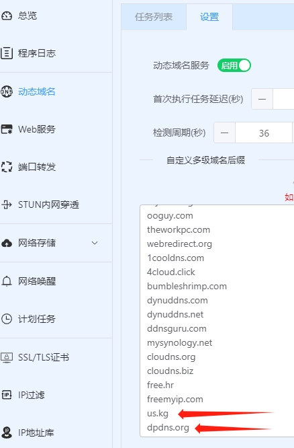Click the 检测周期 value field showing 36
Image resolution: width=294 pixels, height=448 pixels.
point(264,133)
